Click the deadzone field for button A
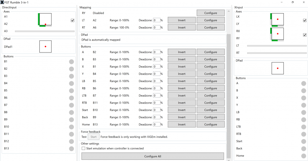 (157, 52)
